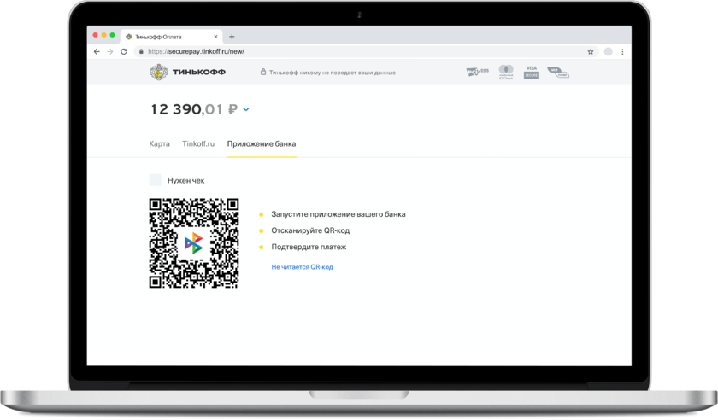The image size is (718, 420).
Task: Reload the payment page
Action: coord(124,51)
